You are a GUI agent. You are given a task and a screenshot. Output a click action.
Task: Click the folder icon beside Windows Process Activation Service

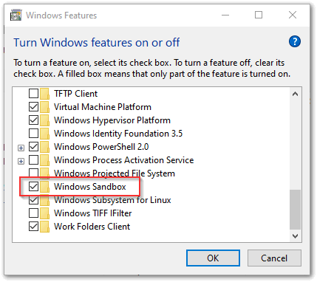coord(44,160)
